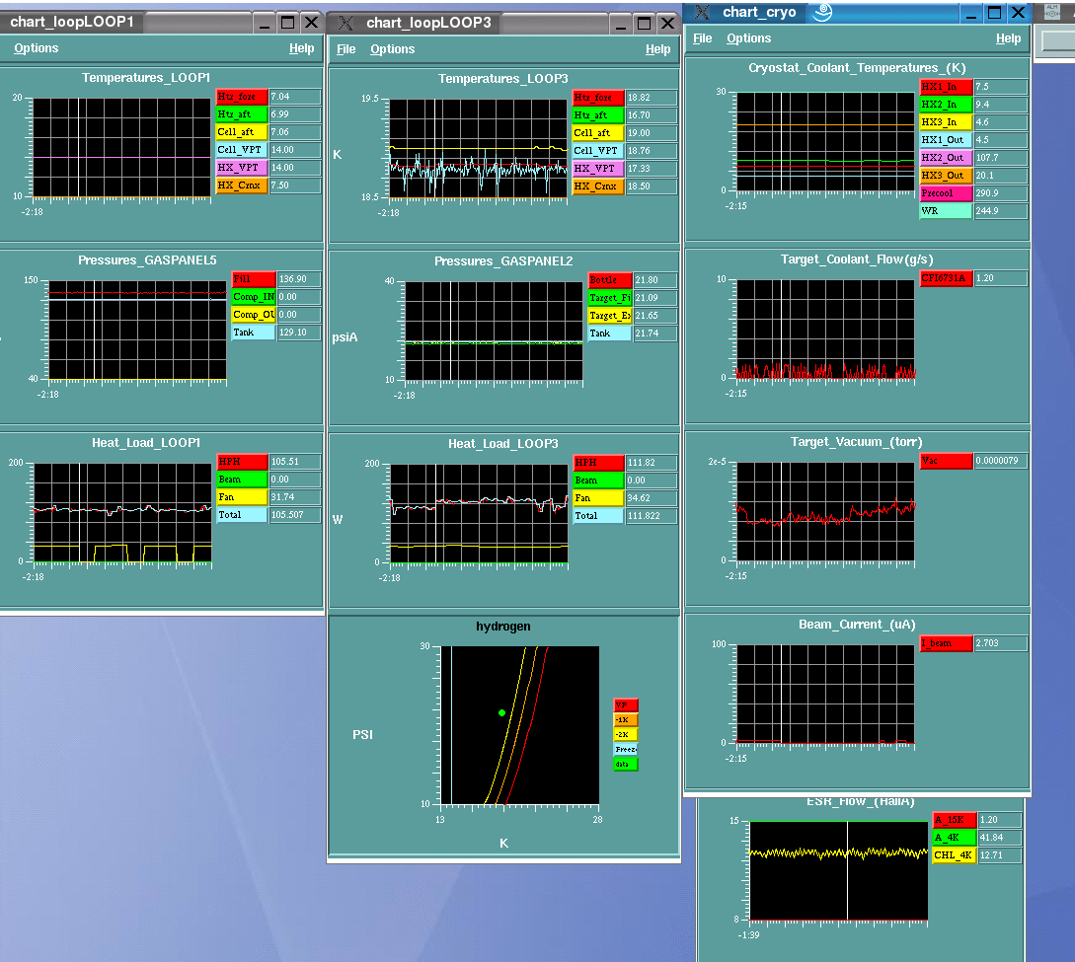
Task: Select yellow Comp_OU legend in Pressures_GASPANEL5
Action: click(x=254, y=315)
